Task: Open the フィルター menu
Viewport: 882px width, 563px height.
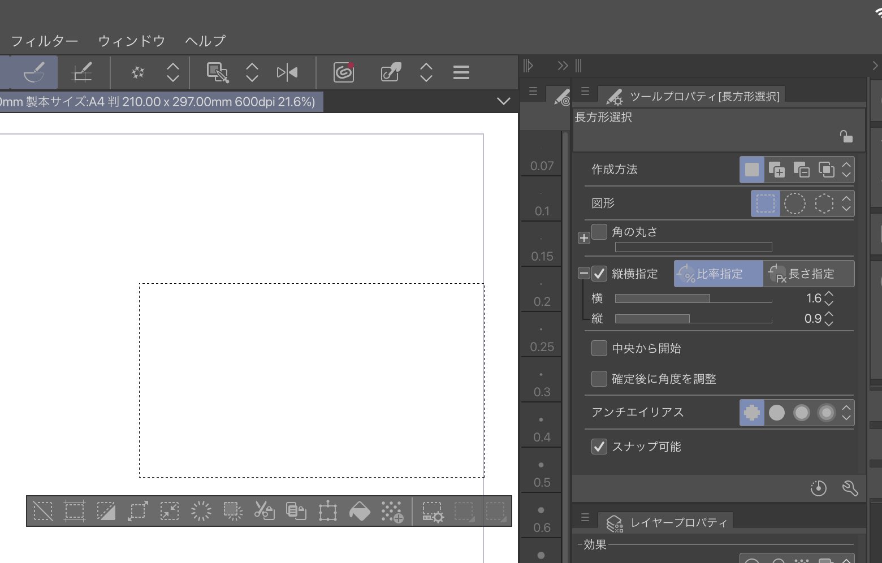Action: point(45,41)
